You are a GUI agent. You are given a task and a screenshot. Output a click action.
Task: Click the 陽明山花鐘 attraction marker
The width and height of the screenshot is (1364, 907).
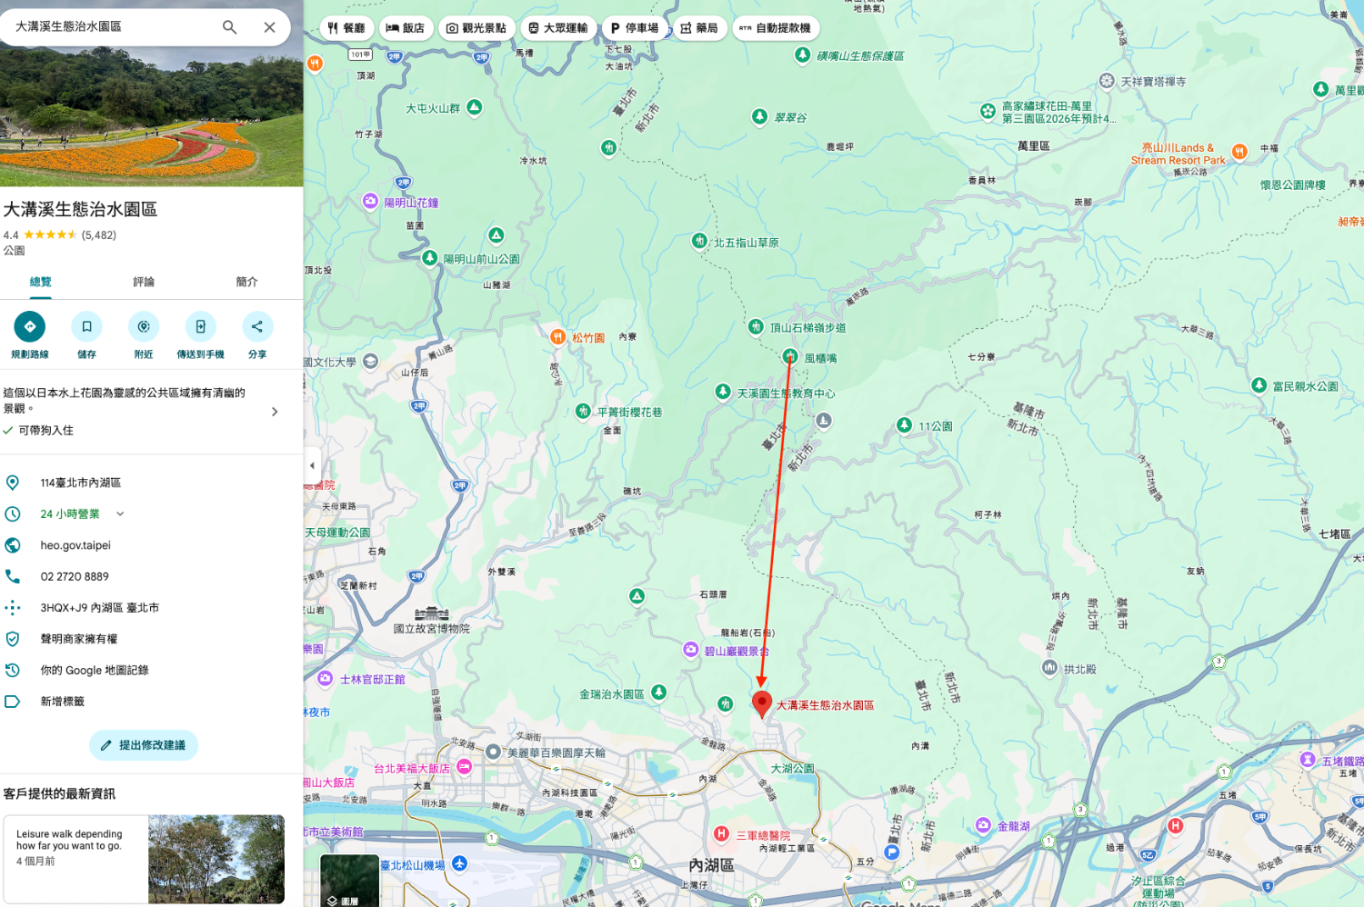[x=370, y=201]
